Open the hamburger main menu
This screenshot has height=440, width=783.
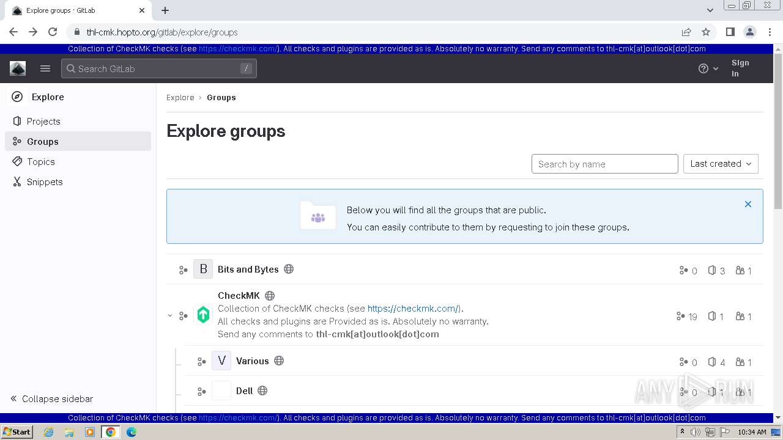click(x=45, y=68)
